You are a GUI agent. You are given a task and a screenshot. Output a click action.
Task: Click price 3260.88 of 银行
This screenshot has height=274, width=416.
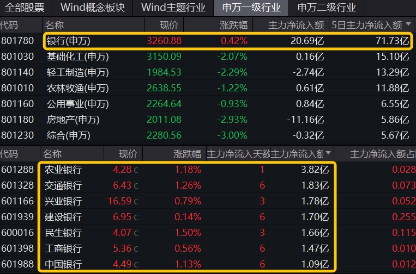pyautogui.click(x=164, y=41)
